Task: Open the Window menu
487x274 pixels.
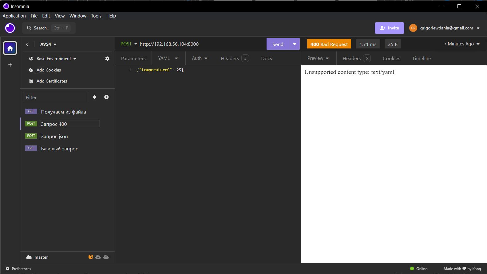Action: tap(78, 16)
